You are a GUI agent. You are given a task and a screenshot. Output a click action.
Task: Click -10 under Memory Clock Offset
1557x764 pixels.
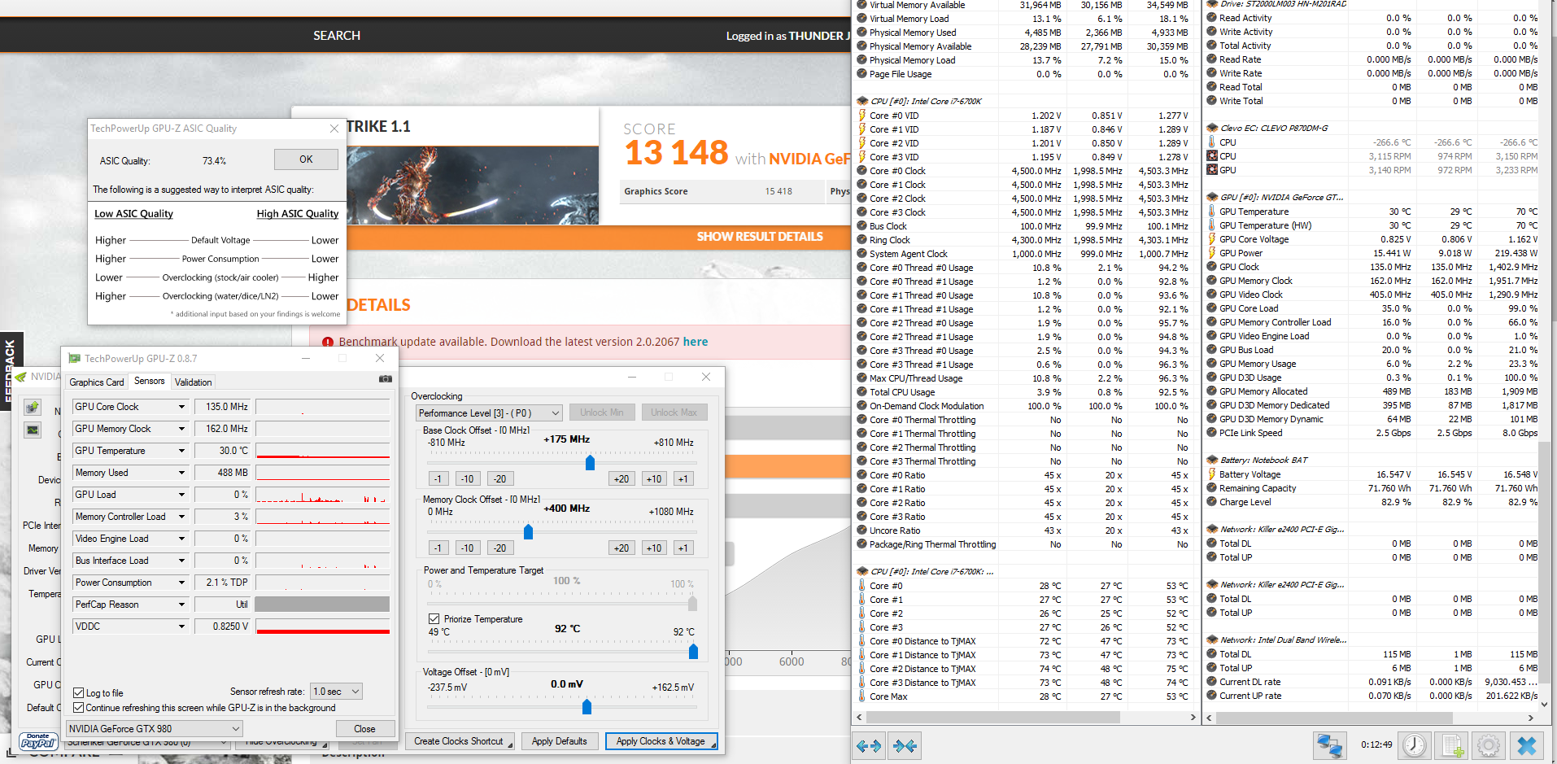click(467, 548)
